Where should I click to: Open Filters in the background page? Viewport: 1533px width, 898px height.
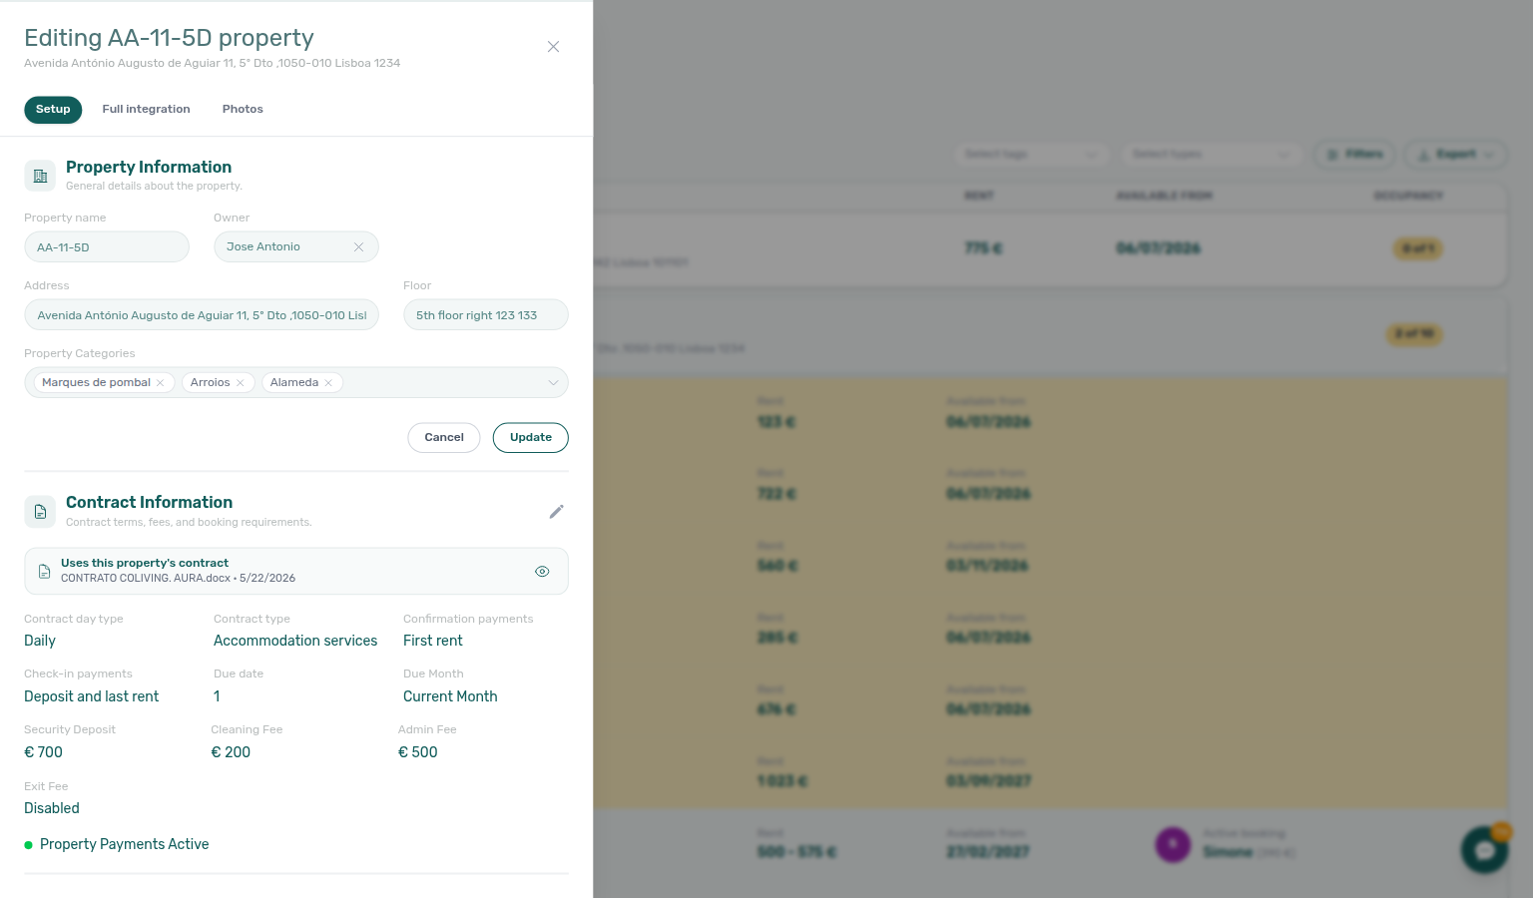pyautogui.click(x=1355, y=155)
